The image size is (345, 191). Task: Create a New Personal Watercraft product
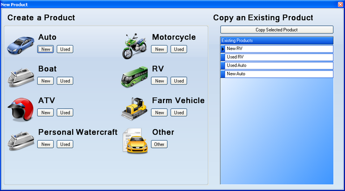click(46, 144)
